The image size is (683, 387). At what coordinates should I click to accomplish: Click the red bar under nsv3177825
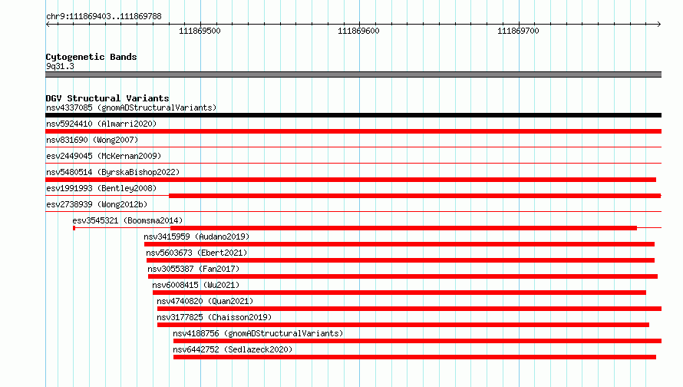404,325
